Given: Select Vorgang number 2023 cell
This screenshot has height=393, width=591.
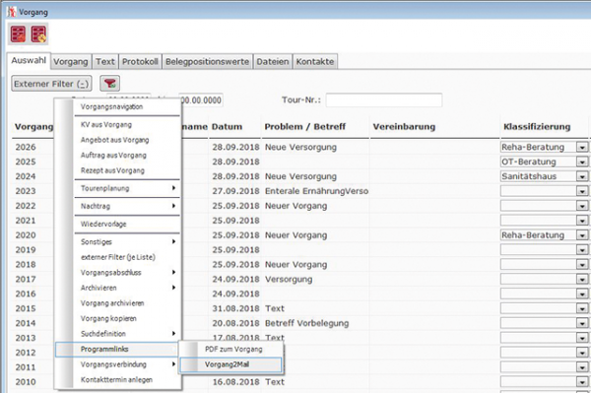Looking at the screenshot, I should click(x=26, y=191).
